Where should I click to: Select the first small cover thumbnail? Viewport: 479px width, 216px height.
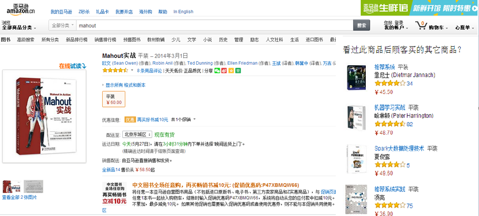click(x=11, y=187)
